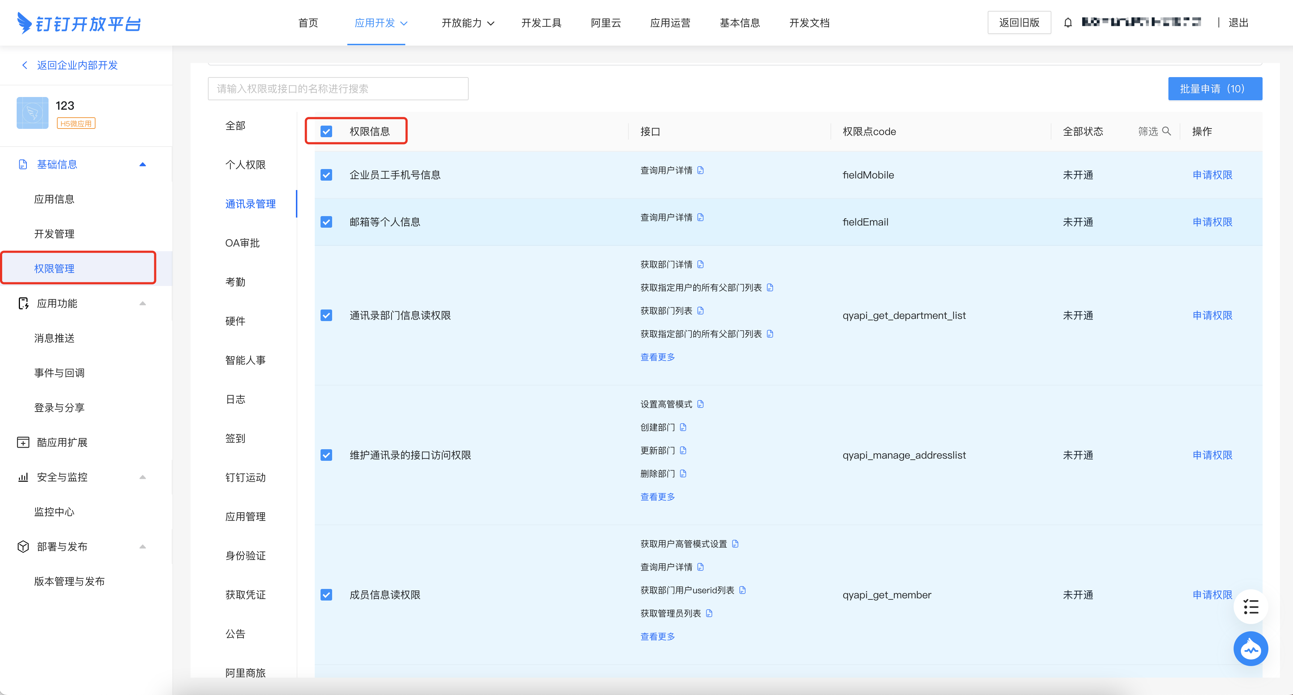Expand 查看更多 under 维护通讯录的接口访问权限
The width and height of the screenshot is (1293, 695).
(x=657, y=497)
